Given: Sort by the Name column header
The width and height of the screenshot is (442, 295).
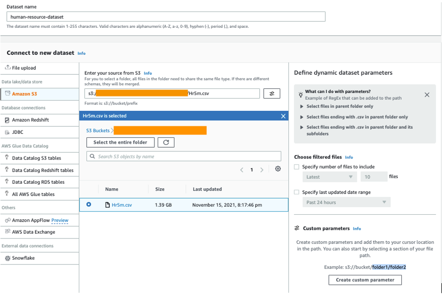Looking at the screenshot, I should pos(112,189).
